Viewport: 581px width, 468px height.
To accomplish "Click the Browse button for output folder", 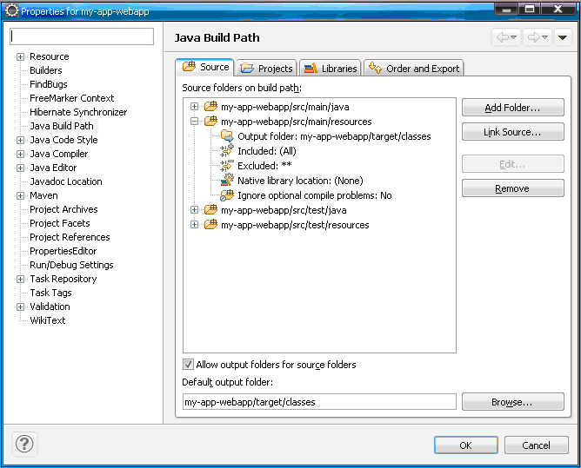I will [512, 403].
